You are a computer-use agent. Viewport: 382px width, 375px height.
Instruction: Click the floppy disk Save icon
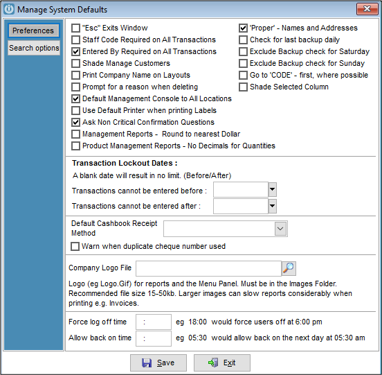147,363
